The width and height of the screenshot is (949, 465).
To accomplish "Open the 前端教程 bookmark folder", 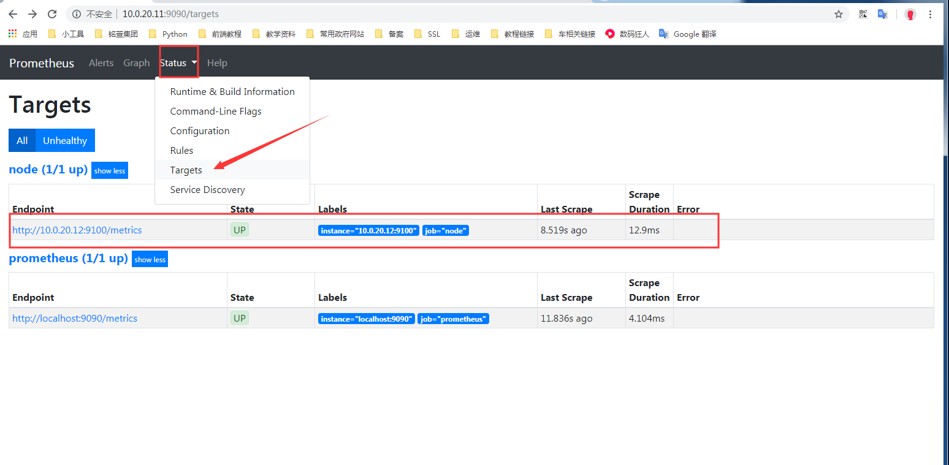I will click(x=219, y=34).
